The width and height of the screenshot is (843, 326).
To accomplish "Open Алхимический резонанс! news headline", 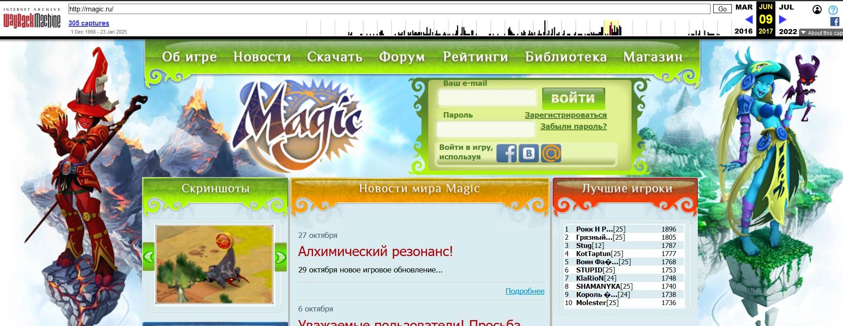I will pyautogui.click(x=376, y=251).
